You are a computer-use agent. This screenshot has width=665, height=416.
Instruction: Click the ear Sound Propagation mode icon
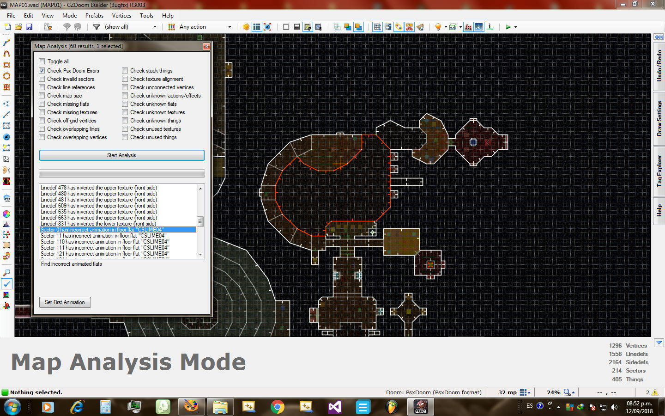6,170
